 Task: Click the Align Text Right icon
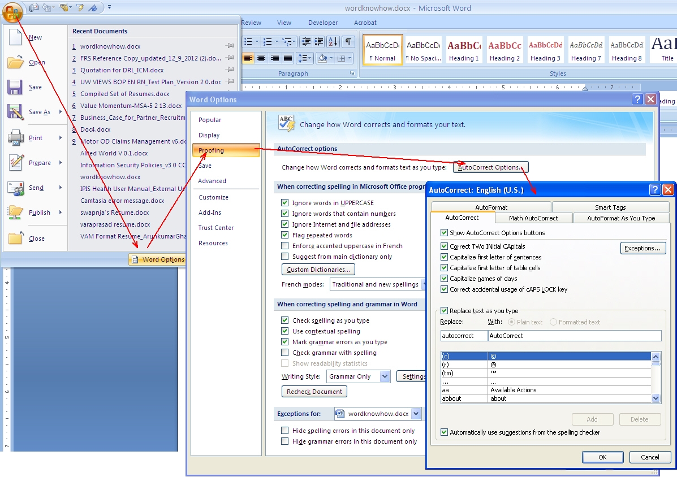(275, 58)
